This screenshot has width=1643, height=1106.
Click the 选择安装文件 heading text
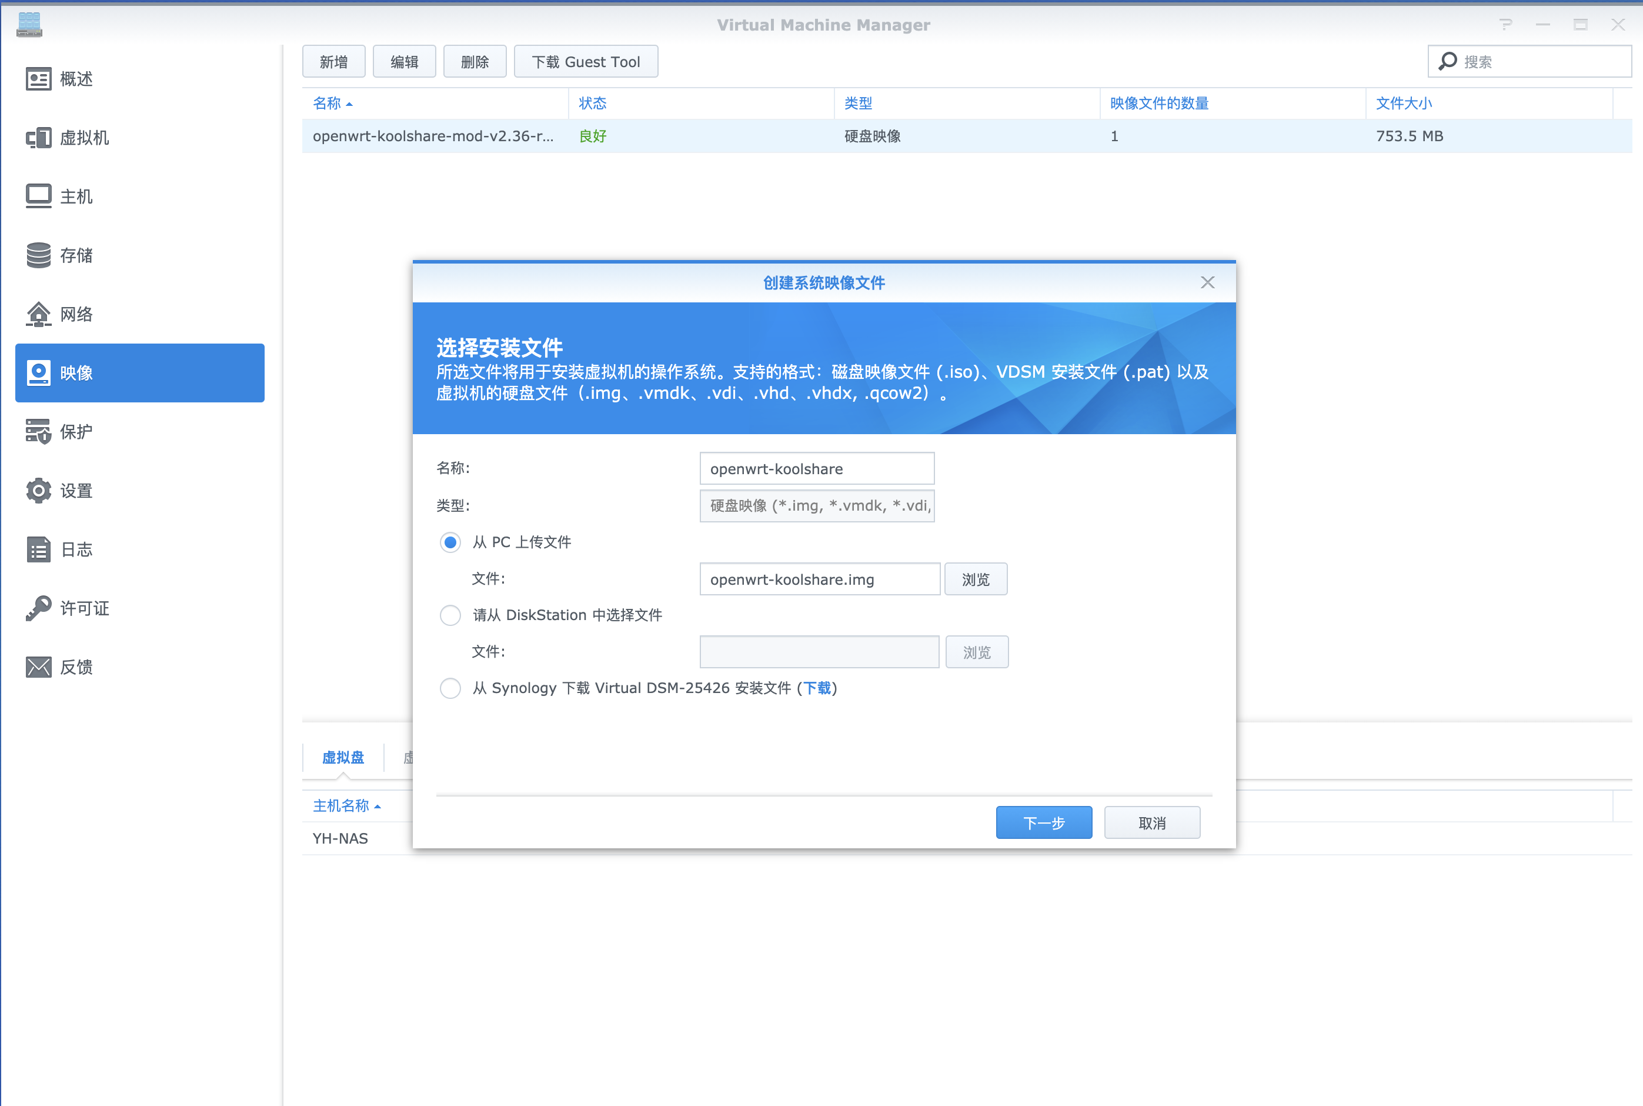pos(499,348)
